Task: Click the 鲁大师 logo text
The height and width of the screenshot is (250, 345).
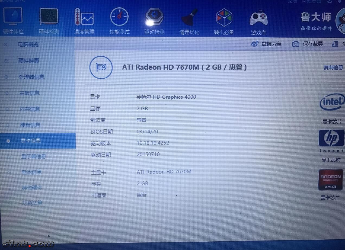Action: pos(316,17)
